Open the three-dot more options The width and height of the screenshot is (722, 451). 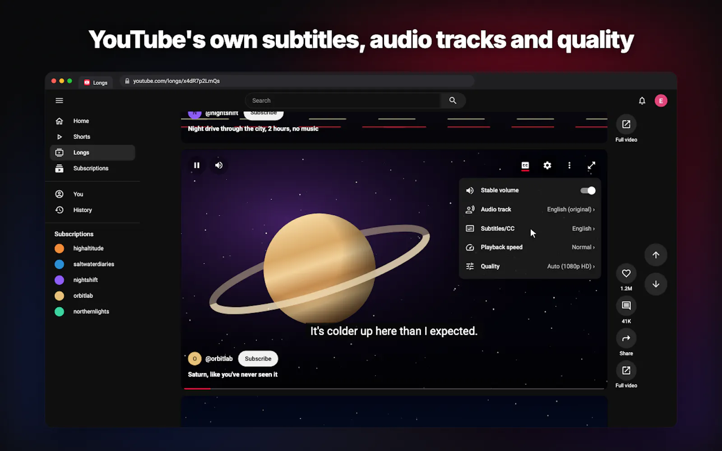[x=569, y=166]
